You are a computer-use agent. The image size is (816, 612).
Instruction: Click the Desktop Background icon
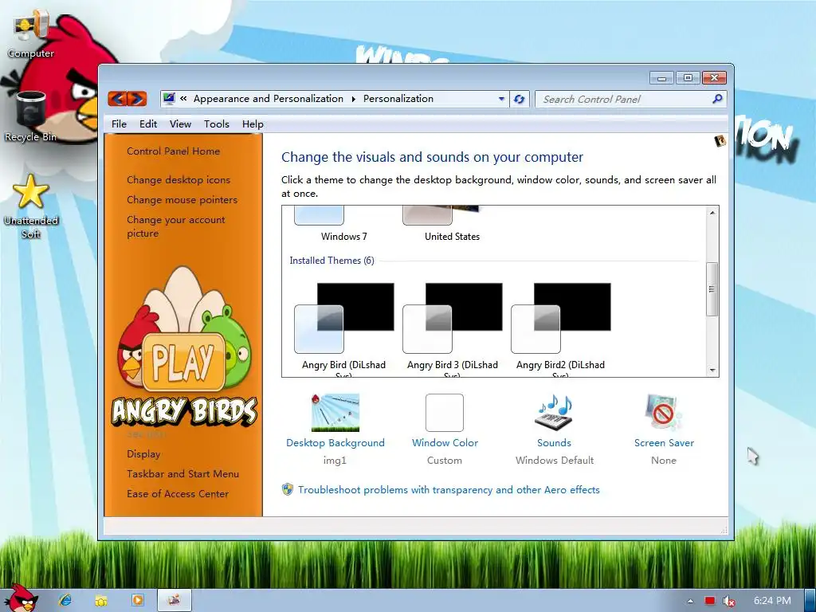click(x=335, y=413)
